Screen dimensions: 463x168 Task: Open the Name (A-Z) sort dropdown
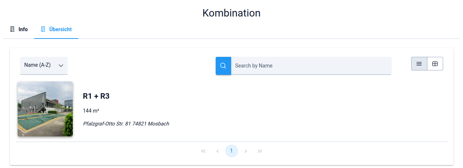37,65
